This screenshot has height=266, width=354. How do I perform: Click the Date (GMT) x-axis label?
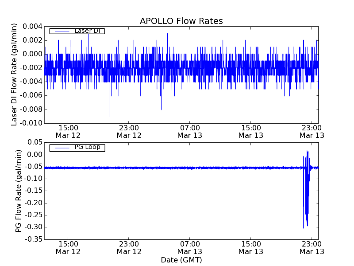coord(181,260)
